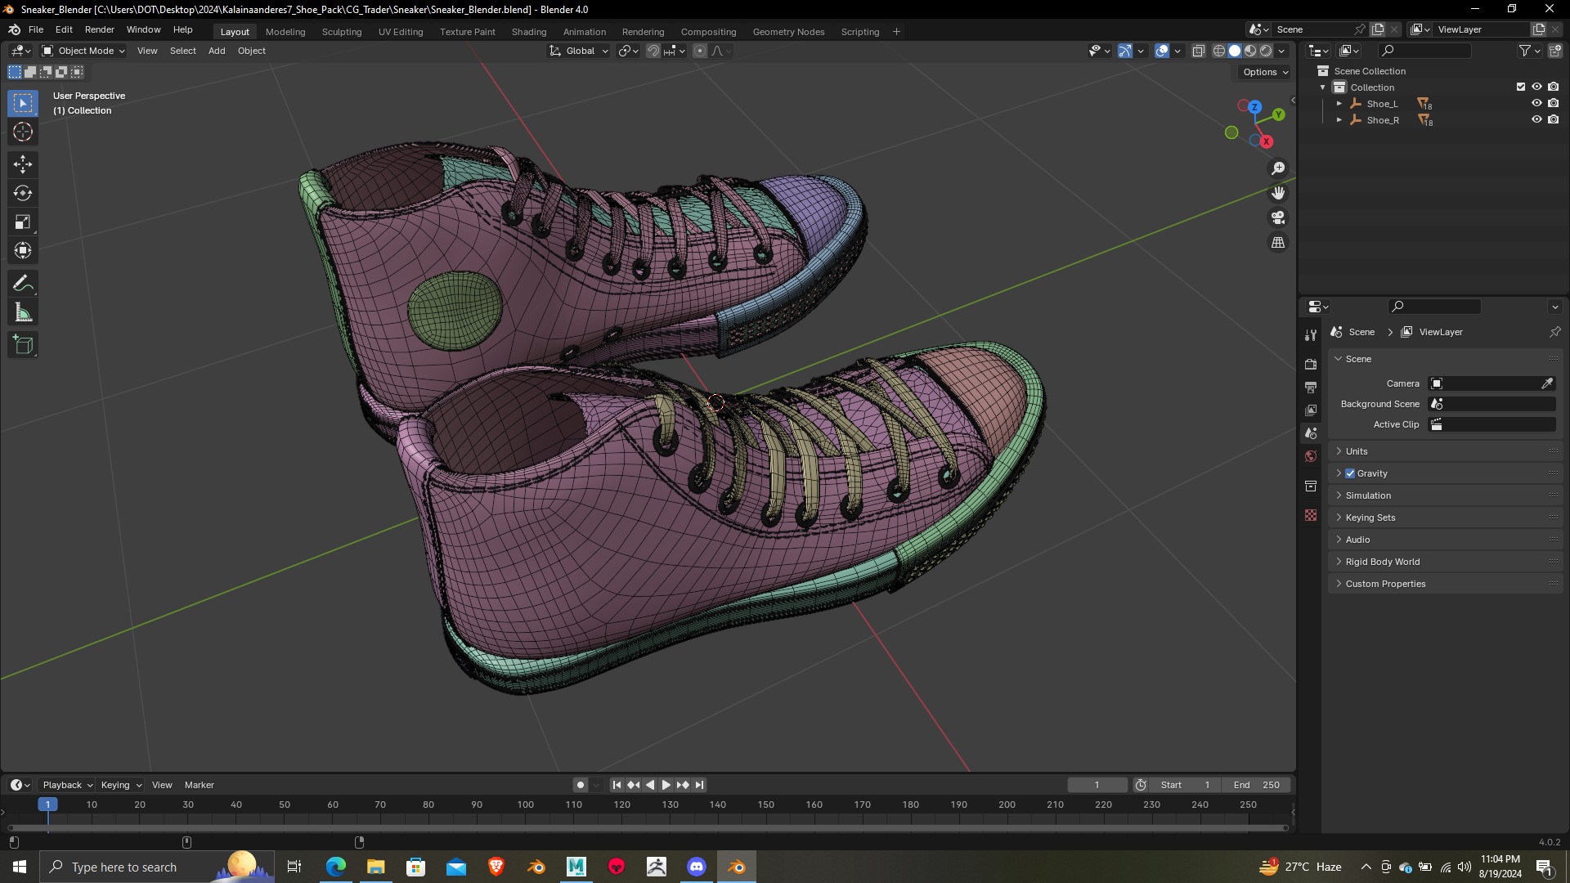Open the Render menu

tap(100, 29)
